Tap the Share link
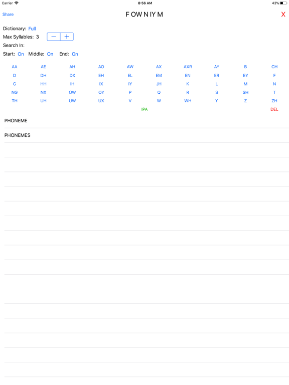Viewport: 289px width, 385px height. tap(8, 14)
